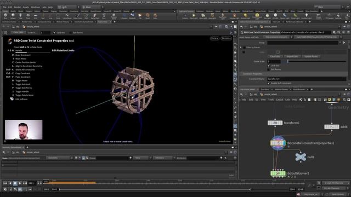Toggle Edit Parms in viewport toolbar
Image resolution: width=351 pixels, height=197 pixels.
coord(71,33)
